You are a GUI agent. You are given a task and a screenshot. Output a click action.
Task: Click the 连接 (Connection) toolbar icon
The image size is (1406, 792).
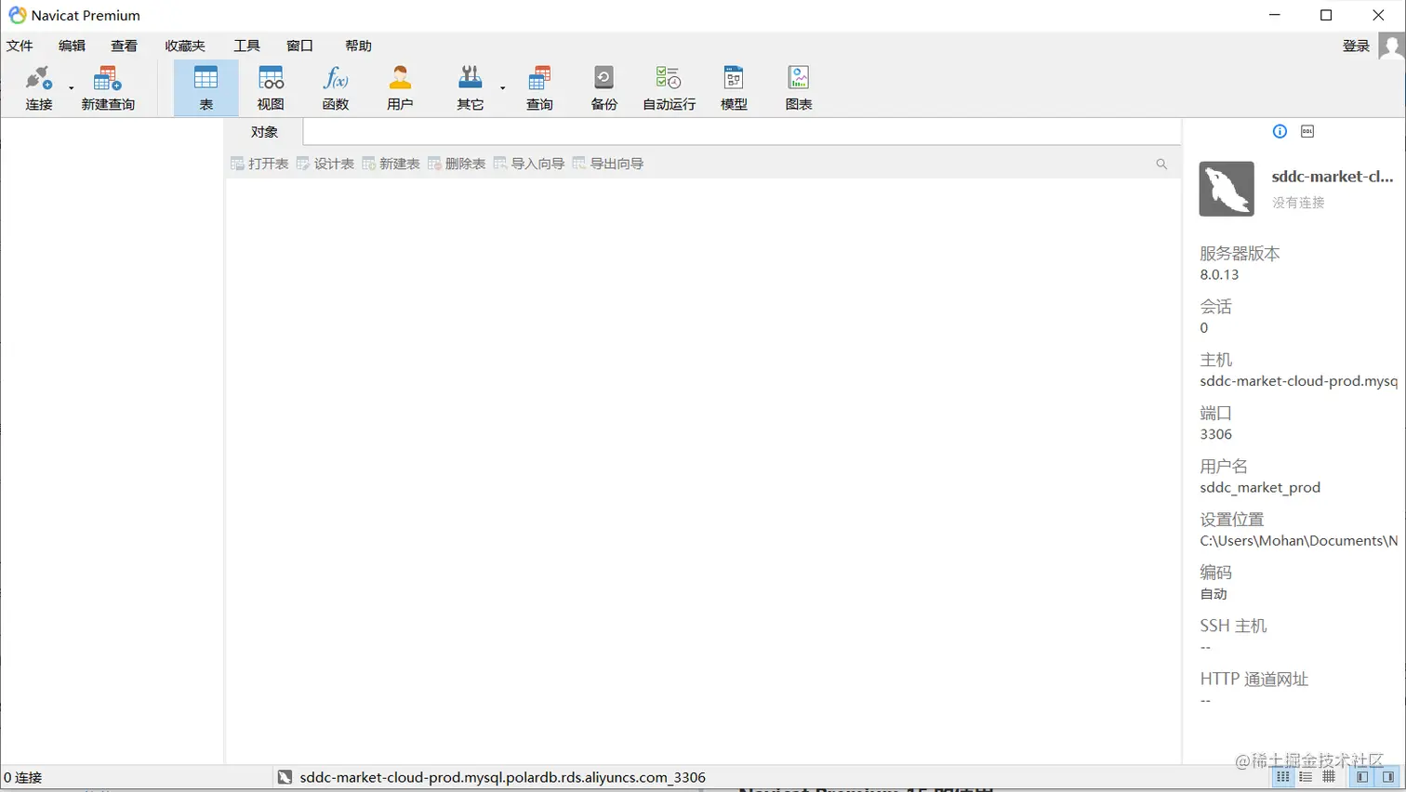pos(39,88)
